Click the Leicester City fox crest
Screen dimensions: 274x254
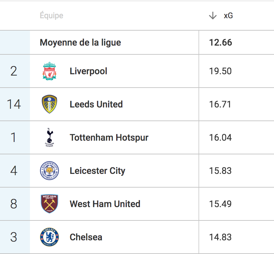(49, 171)
